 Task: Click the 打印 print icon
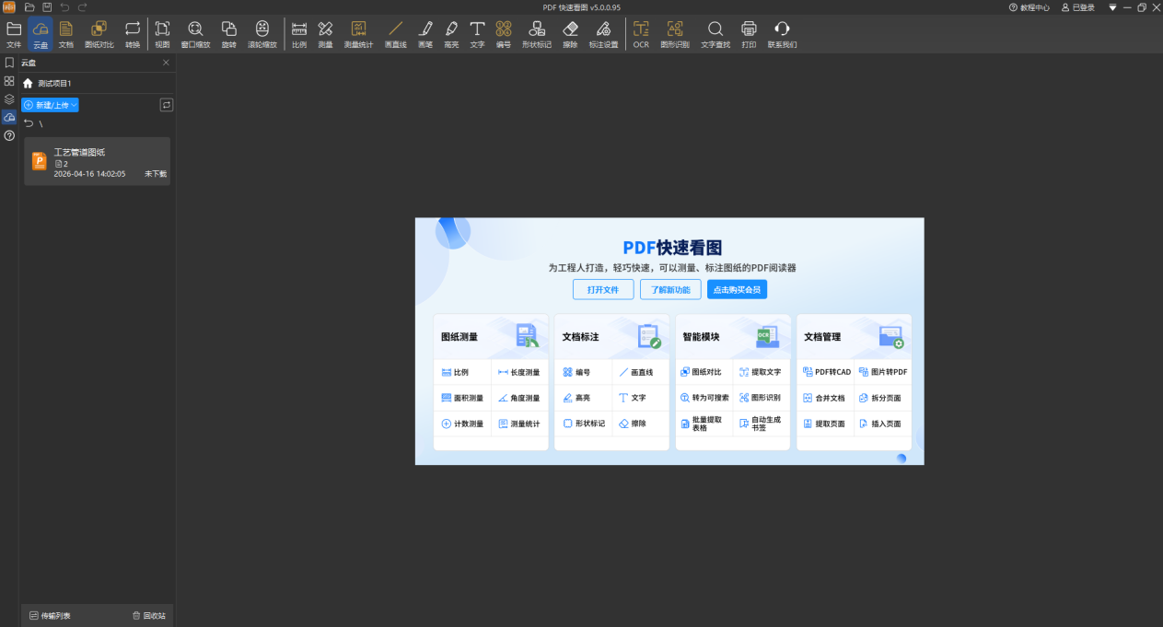pyautogui.click(x=749, y=34)
